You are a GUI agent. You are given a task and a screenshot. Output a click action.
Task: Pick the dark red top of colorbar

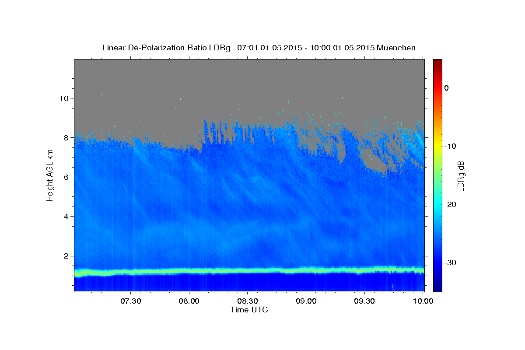coord(437,62)
